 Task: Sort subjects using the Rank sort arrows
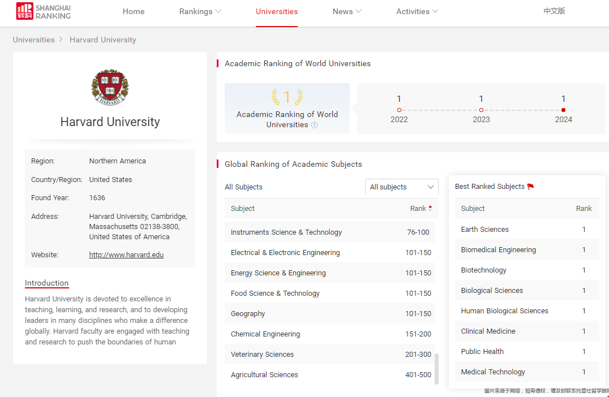[x=430, y=208]
